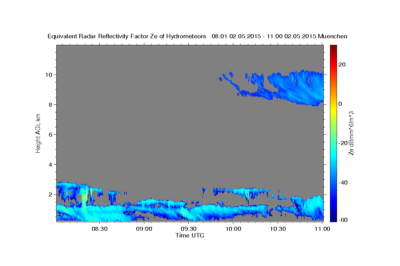Click the colorbar value 20

tap(342, 65)
